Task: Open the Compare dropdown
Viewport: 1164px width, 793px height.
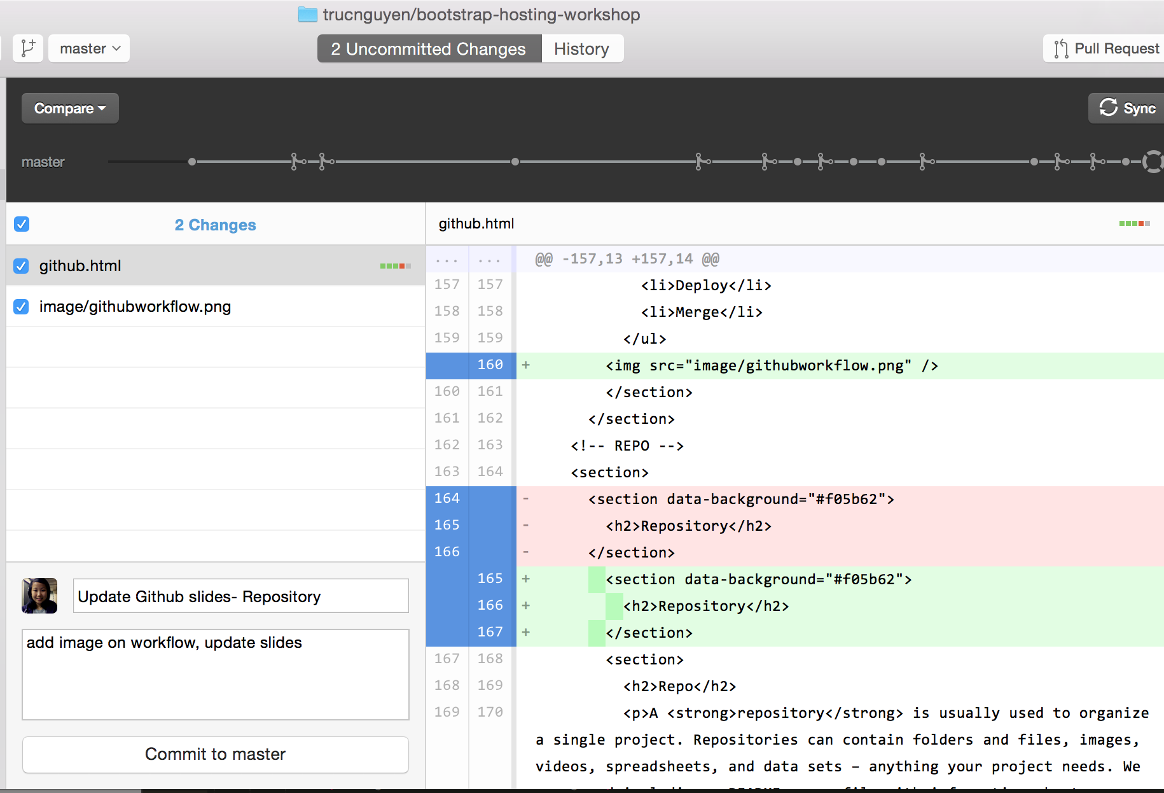Action: [69, 108]
